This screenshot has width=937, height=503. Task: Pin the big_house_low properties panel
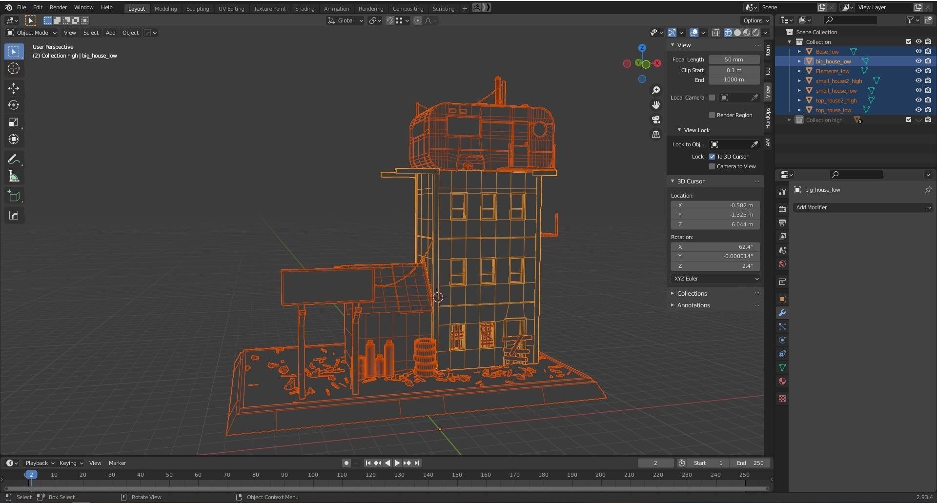click(x=928, y=190)
